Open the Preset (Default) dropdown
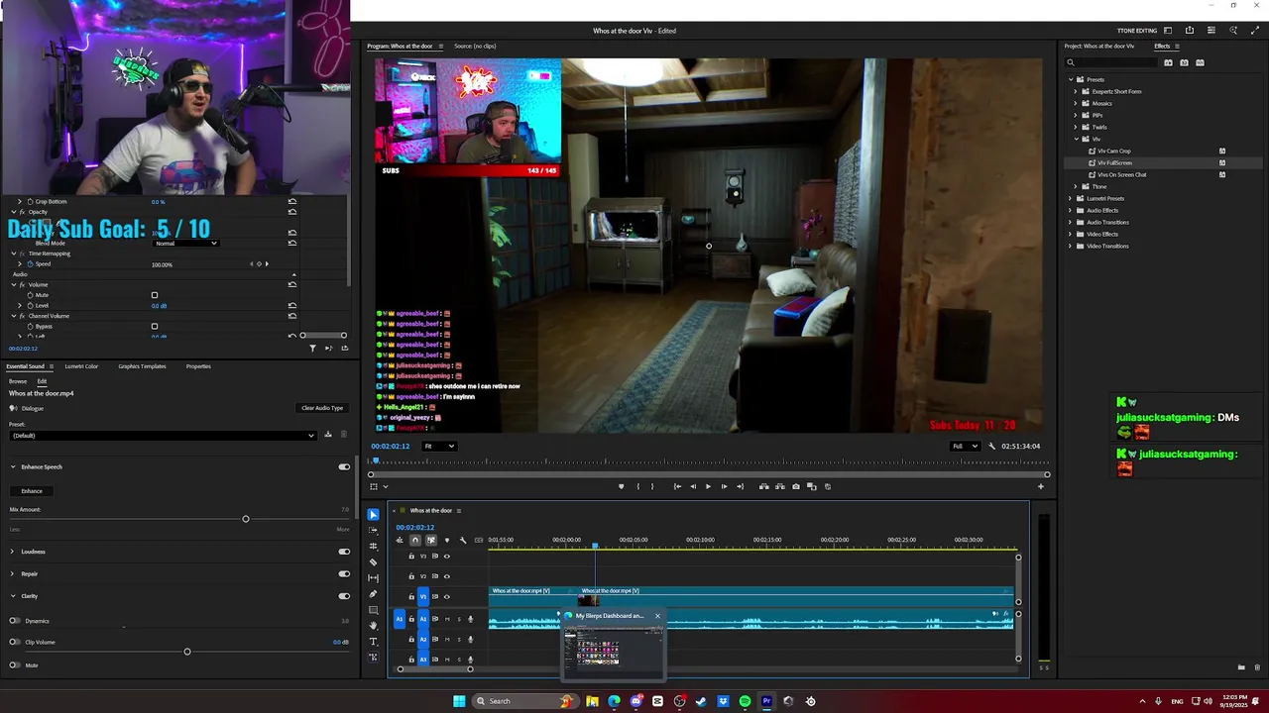Image resolution: width=1269 pixels, height=713 pixels. (163, 435)
